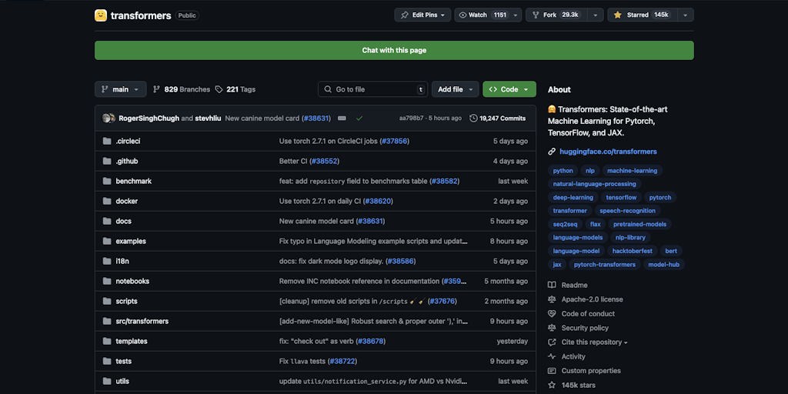Screen dimensions: 788x394
Task: Click the Activity pulse icon
Action: point(552,356)
